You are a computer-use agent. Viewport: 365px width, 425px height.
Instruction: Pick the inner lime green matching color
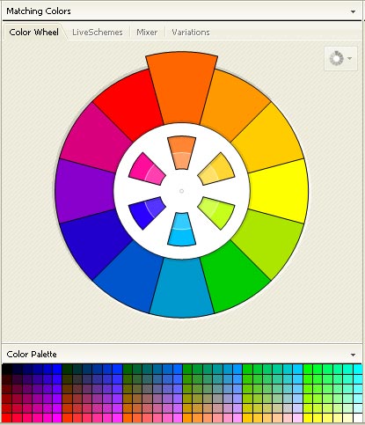pos(216,213)
